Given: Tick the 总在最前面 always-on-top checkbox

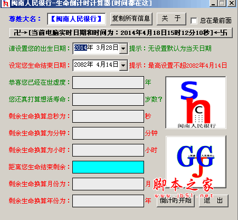Looking at the screenshot, I should tap(194, 21).
